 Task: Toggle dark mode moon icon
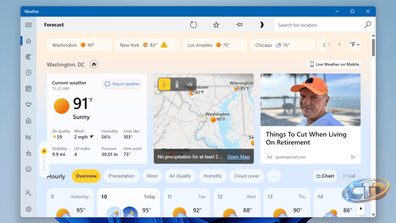(x=261, y=24)
